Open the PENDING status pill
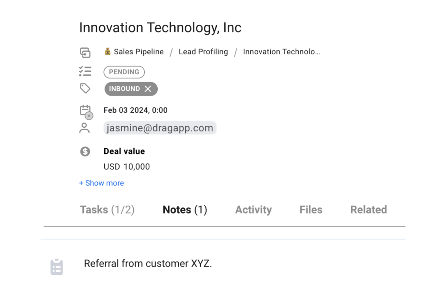 124,72
